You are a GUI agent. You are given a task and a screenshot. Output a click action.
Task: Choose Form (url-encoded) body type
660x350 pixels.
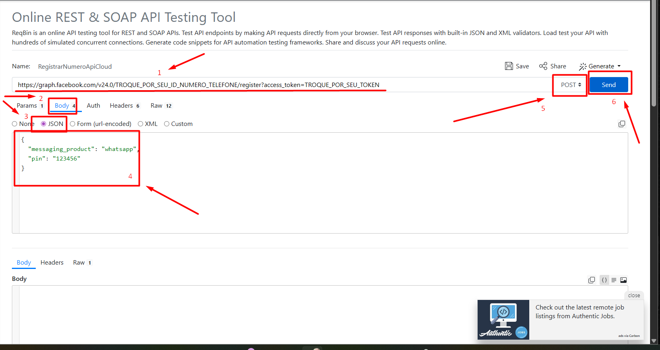[73, 124]
